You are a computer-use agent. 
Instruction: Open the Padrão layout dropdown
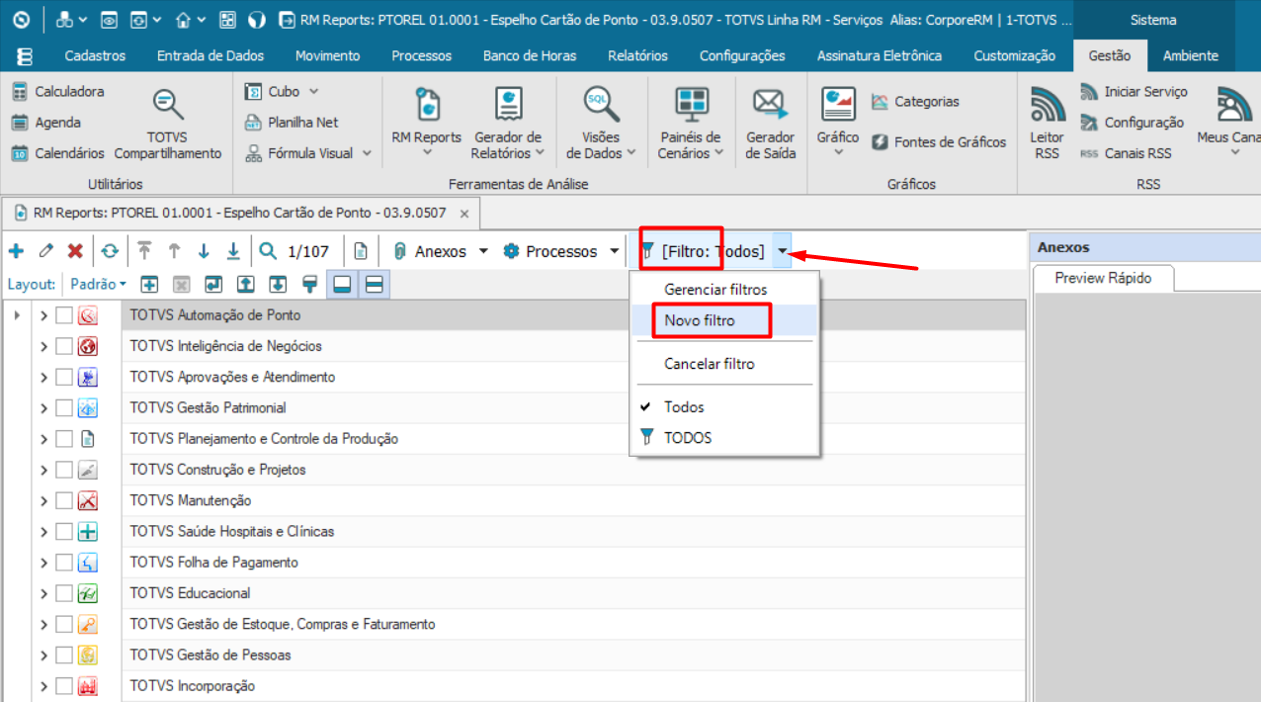[x=97, y=285]
